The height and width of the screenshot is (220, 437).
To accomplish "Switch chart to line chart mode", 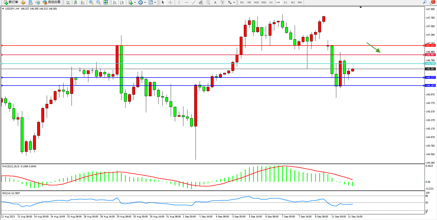I will tap(83, 2).
